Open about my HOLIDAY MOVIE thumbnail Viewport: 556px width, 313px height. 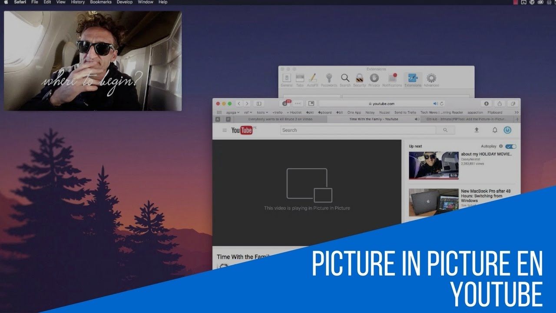point(434,165)
